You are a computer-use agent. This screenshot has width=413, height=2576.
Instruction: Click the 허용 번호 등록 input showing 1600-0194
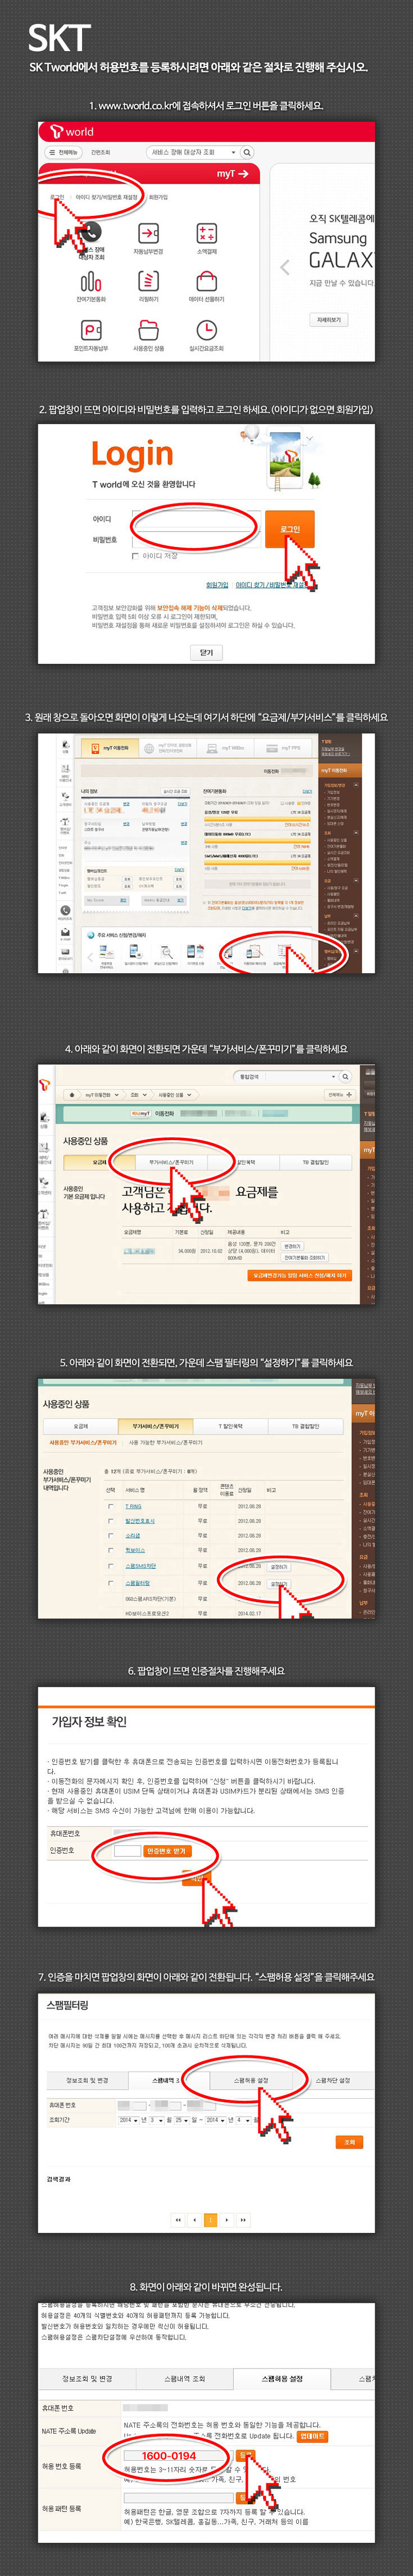coord(169,2455)
